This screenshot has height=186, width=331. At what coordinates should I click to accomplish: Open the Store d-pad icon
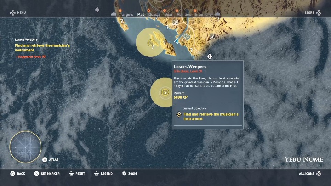click(x=319, y=13)
